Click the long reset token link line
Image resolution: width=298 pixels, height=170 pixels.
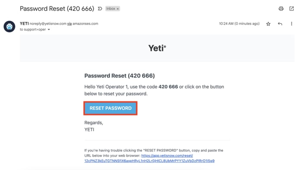pyautogui.click(x=149, y=161)
